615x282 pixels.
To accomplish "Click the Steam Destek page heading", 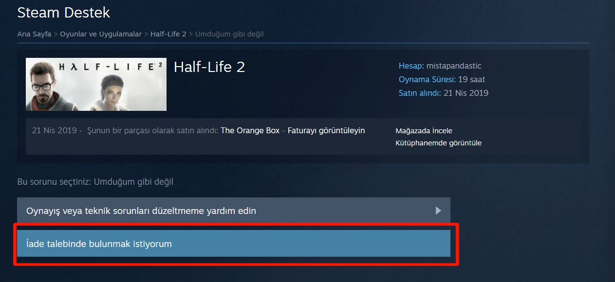I will pyautogui.click(x=64, y=12).
